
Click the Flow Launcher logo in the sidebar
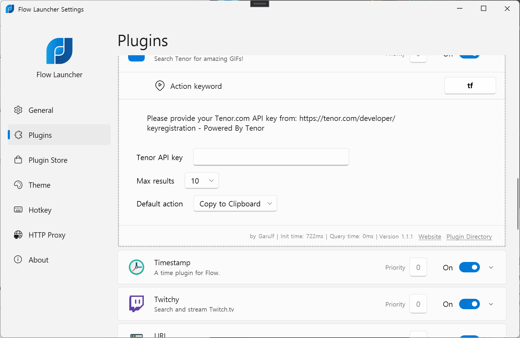59,51
